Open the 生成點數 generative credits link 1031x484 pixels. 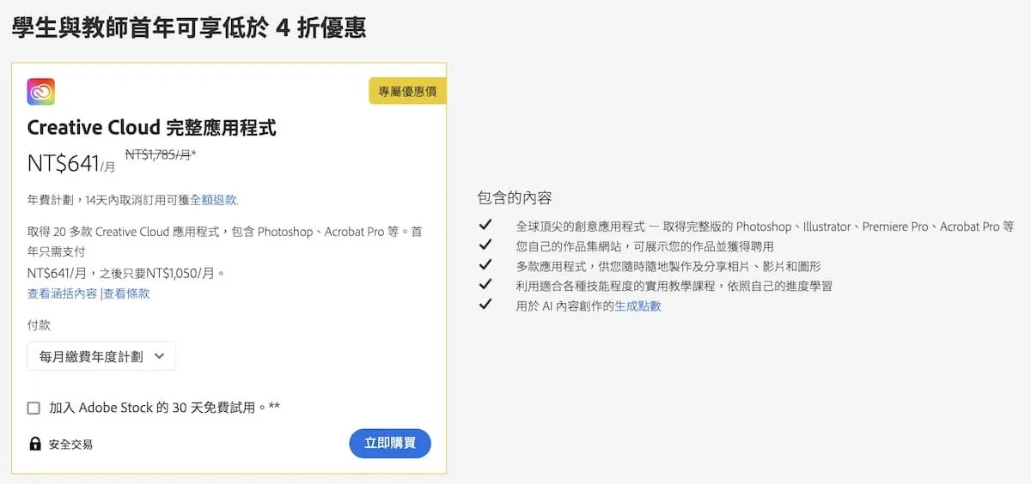click(638, 306)
